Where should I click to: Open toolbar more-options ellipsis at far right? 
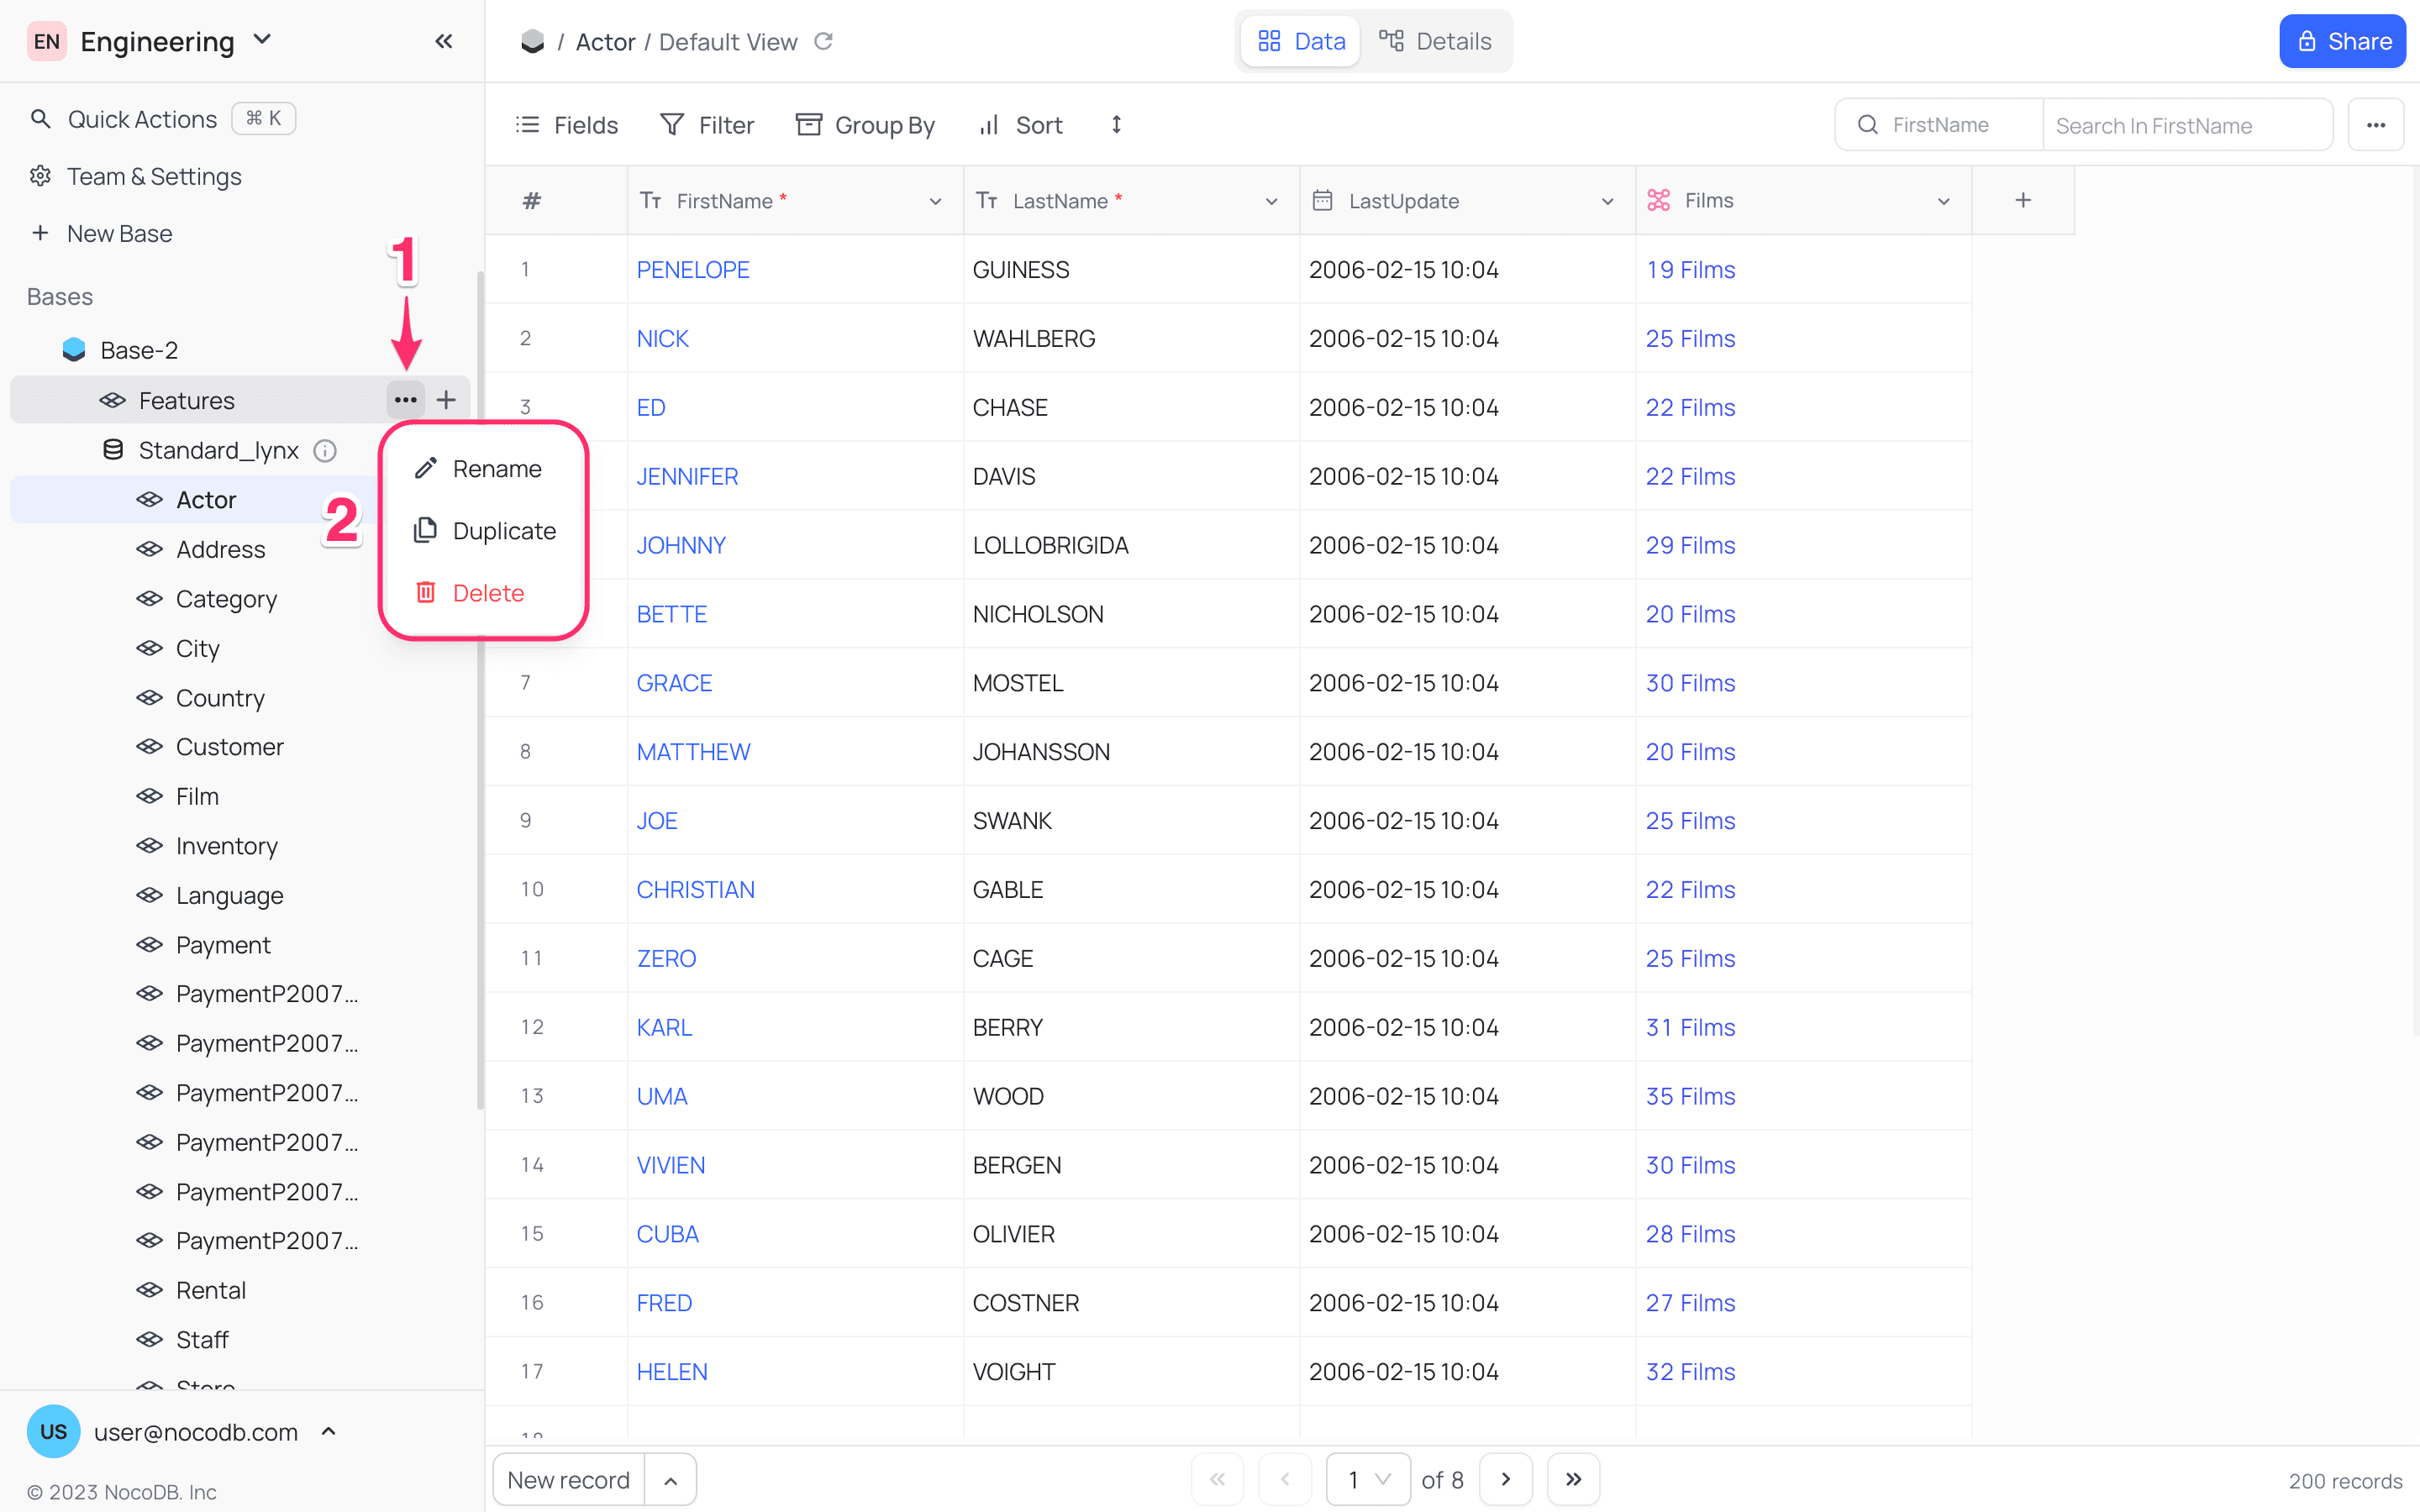coord(2375,125)
